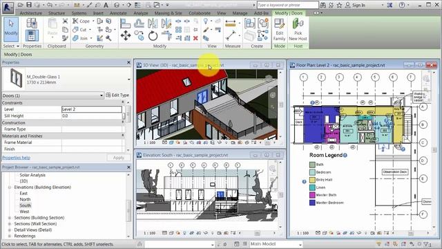
Task: Select the Rotate tool
Action: [x=153, y=36]
